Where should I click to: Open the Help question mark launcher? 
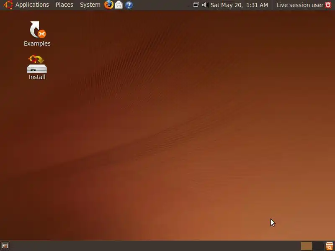click(129, 5)
